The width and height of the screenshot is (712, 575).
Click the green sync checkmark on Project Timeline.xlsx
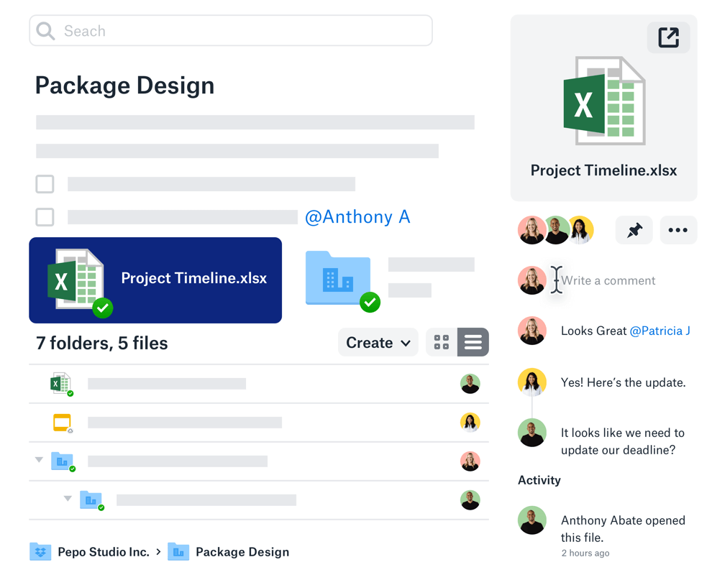click(103, 308)
